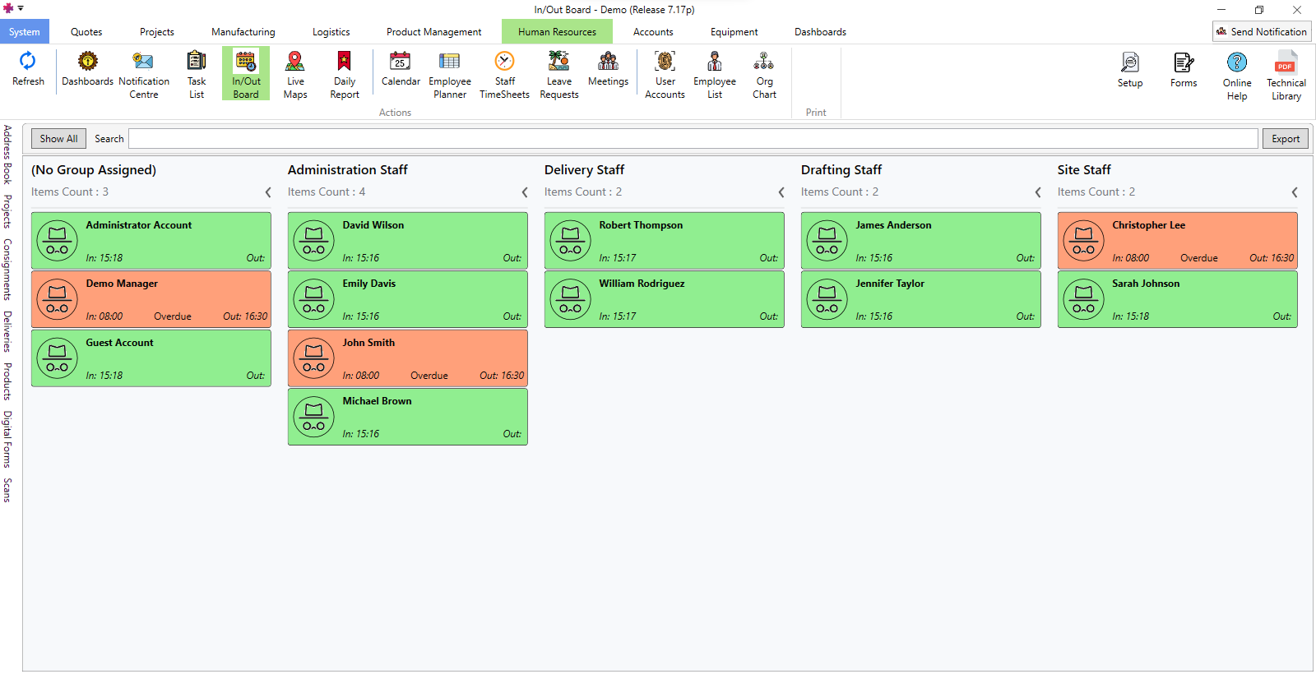Open Forms

coord(1184,70)
